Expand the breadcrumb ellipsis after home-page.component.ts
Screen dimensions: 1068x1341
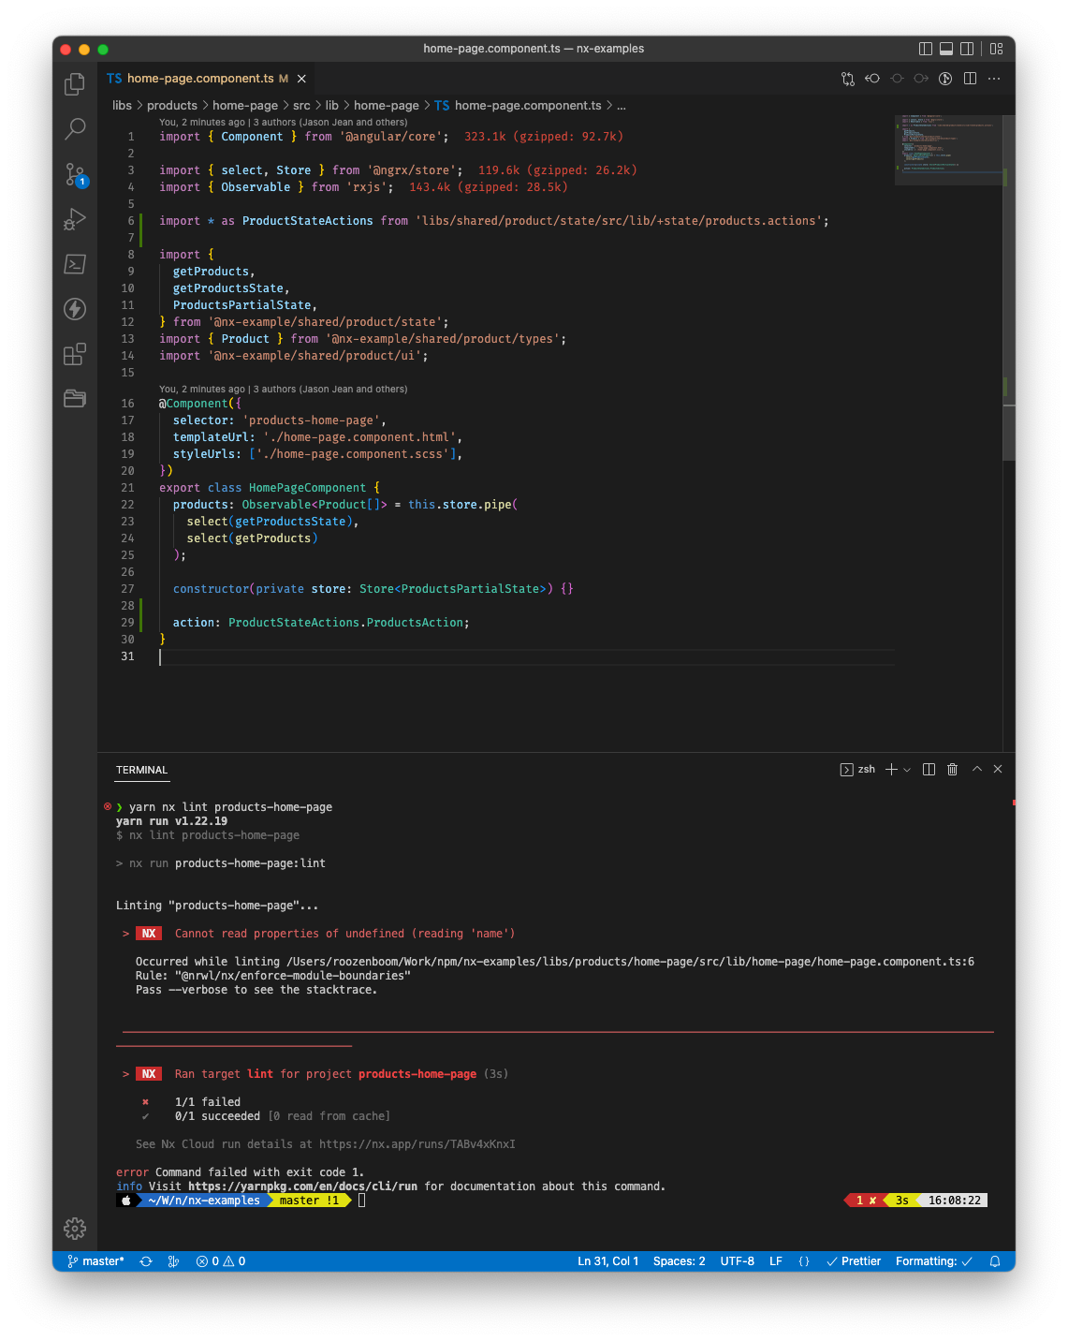622,105
